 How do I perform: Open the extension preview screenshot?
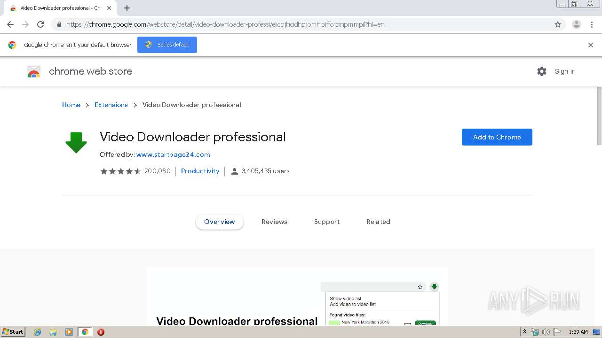point(297,296)
